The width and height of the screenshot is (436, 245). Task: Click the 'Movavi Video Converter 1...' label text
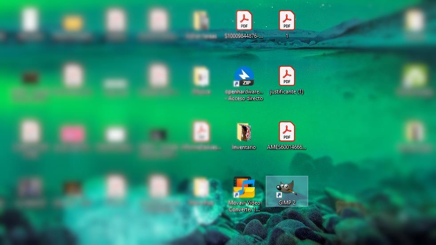[x=244, y=206]
